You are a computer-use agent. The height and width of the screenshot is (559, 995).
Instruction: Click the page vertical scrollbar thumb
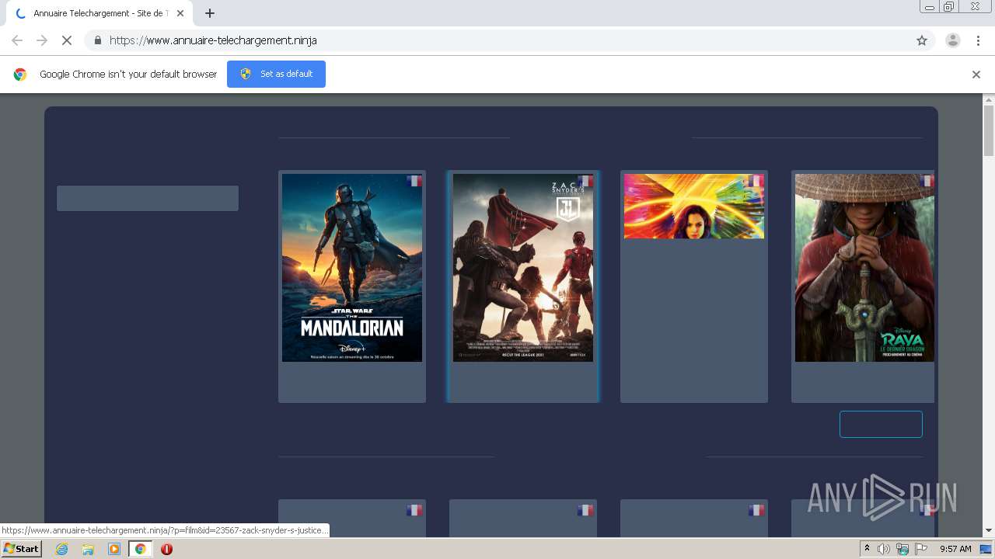pyautogui.click(x=989, y=130)
